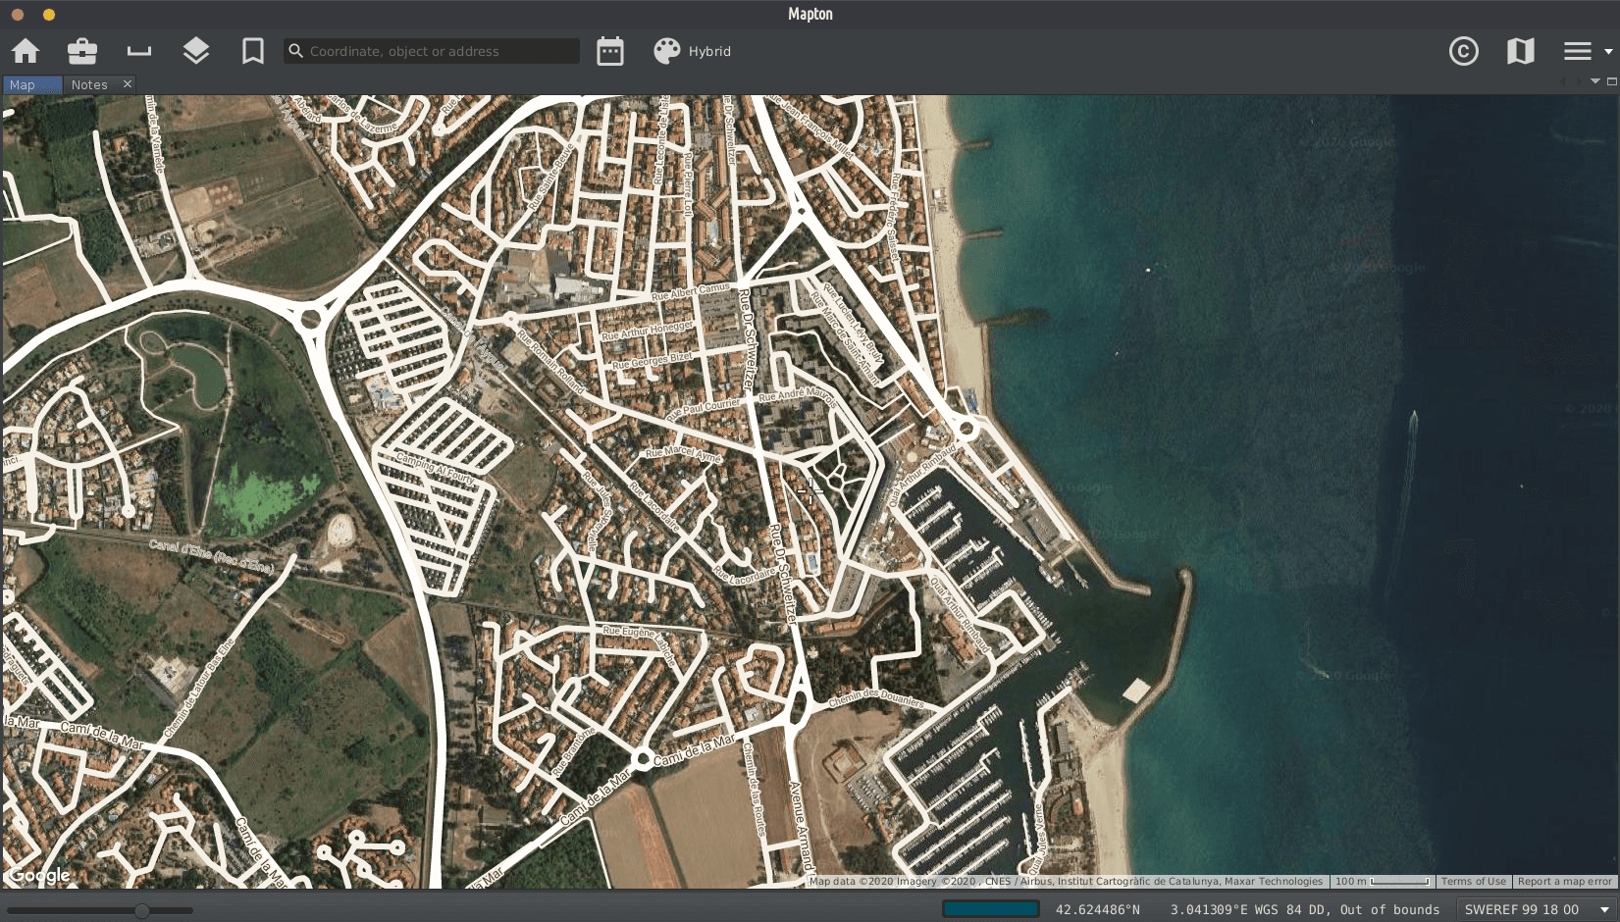Click the folded map icon
Image resolution: width=1620 pixels, height=922 pixels.
[1520, 51]
